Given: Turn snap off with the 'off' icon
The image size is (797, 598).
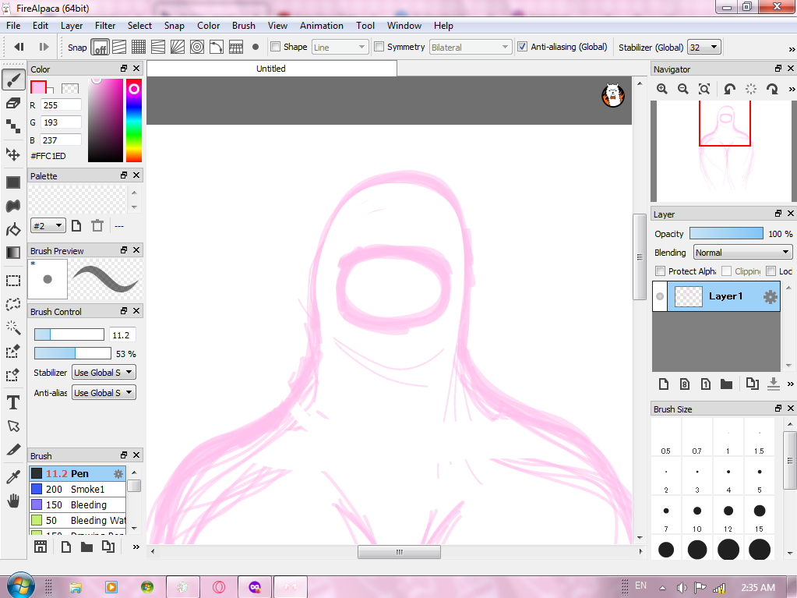Looking at the screenshot, I should click(101, 48).
